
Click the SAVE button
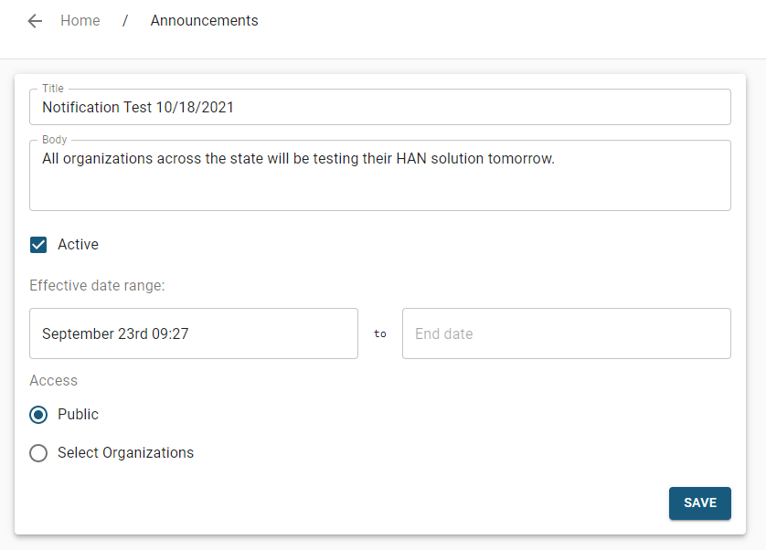699,502
